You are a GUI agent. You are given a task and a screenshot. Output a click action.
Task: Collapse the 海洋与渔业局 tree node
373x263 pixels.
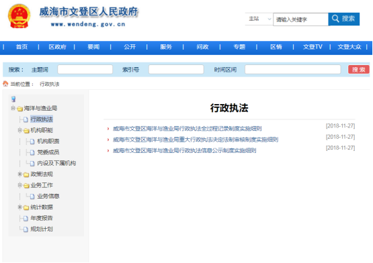pos(13,108)
